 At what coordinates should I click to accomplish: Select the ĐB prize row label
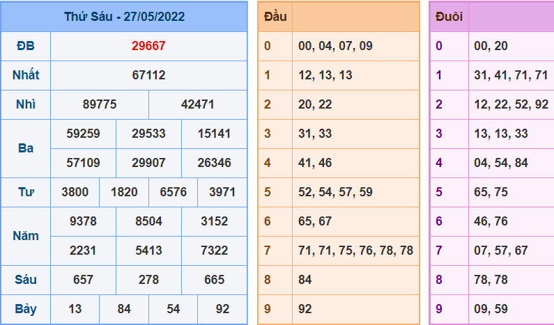click(26, 46)
